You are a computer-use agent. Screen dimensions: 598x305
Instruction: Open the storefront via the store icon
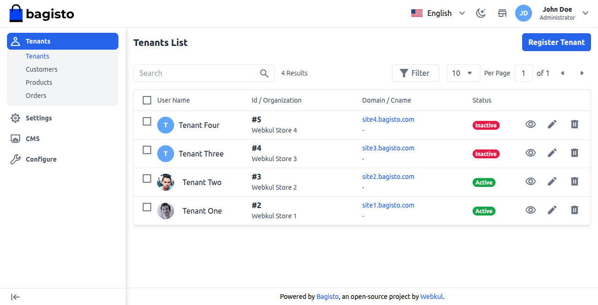[x=502, y=13]
